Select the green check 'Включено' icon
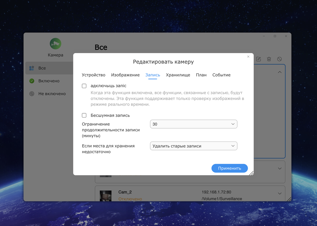The height and width of the screenshot is (226, 317). click(32, 81)
